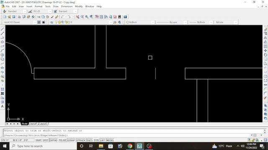268x150 pixels.
Task: Open the table style Standard dropdown
Action: click(x=67, y=11)
